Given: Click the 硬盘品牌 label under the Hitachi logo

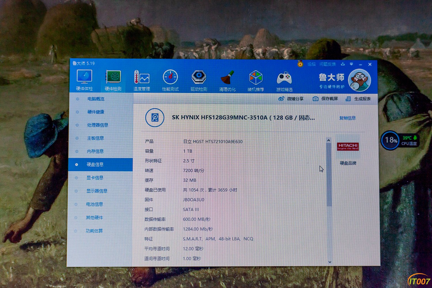Looking at the screenshot, I should (348, 163).
